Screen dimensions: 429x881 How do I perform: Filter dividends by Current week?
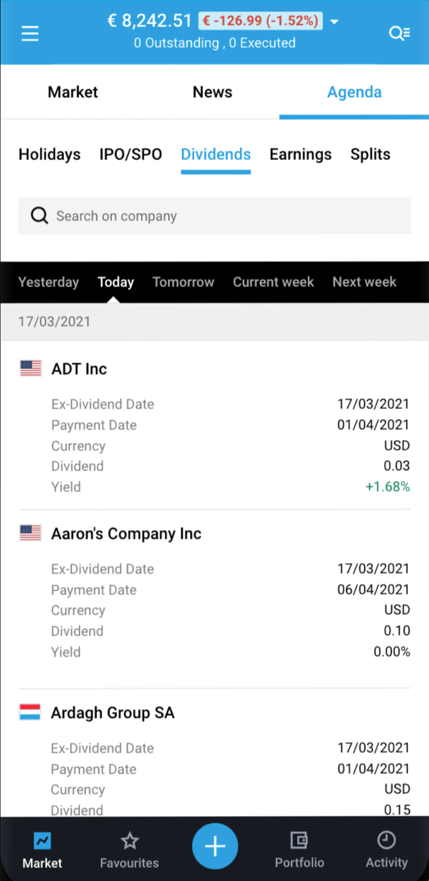coord(273,283)
